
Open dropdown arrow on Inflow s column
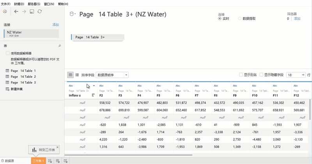point(94,86)
